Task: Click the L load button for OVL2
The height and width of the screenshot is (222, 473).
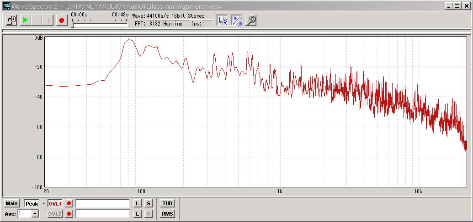Action: click(x=137, y=214)
